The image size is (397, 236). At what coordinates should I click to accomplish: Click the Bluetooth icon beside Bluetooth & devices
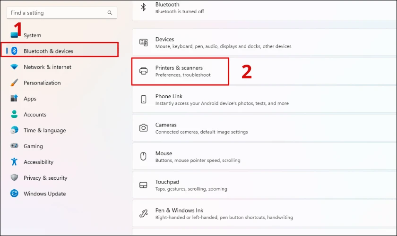[x=14, y=51]
